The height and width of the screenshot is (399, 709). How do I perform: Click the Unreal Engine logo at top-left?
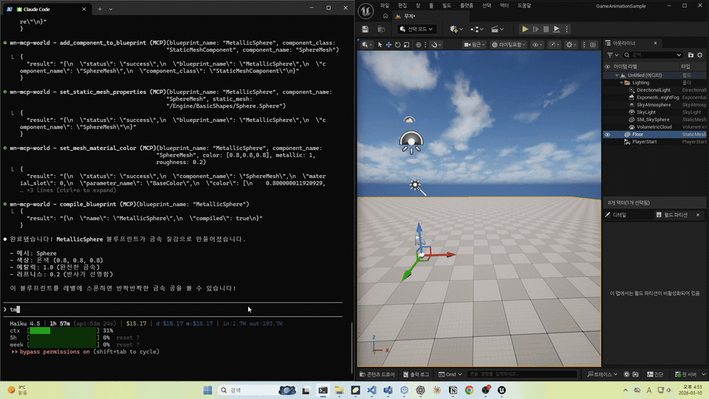(x=366, y=11)
